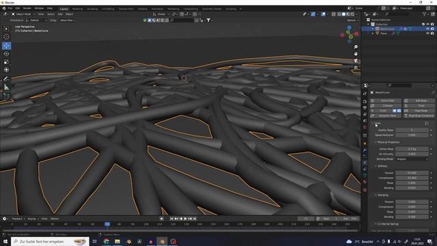Collapse the Physical Properties section
437x246 pixels.
click(x=387, y=142)
